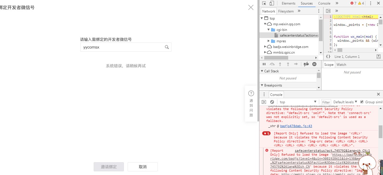Click the debugger step arrow icon
The height and width of the screenshot is (175, 383).
(x=296, y=64)
